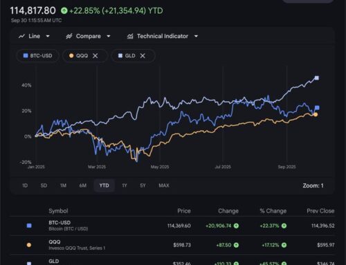Click the GLD light-blue color square in chip
Screen dimensions: 346x265
pyautogui.click(x=120, y=55)
